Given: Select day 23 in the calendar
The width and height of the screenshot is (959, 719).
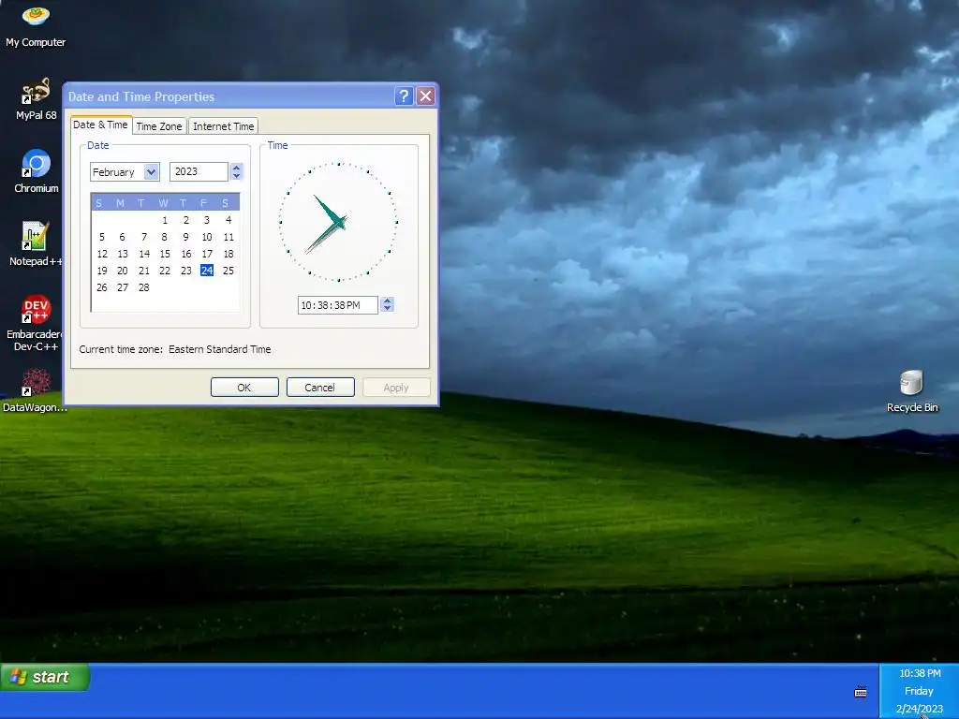Looking at the screenshot, I should coord(186,271).
